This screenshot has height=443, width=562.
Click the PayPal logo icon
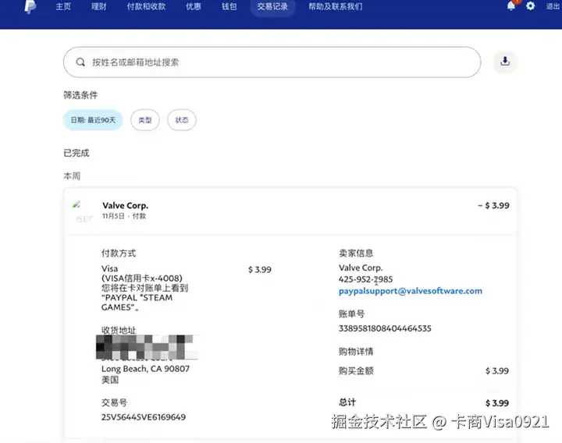coord(30,7)
